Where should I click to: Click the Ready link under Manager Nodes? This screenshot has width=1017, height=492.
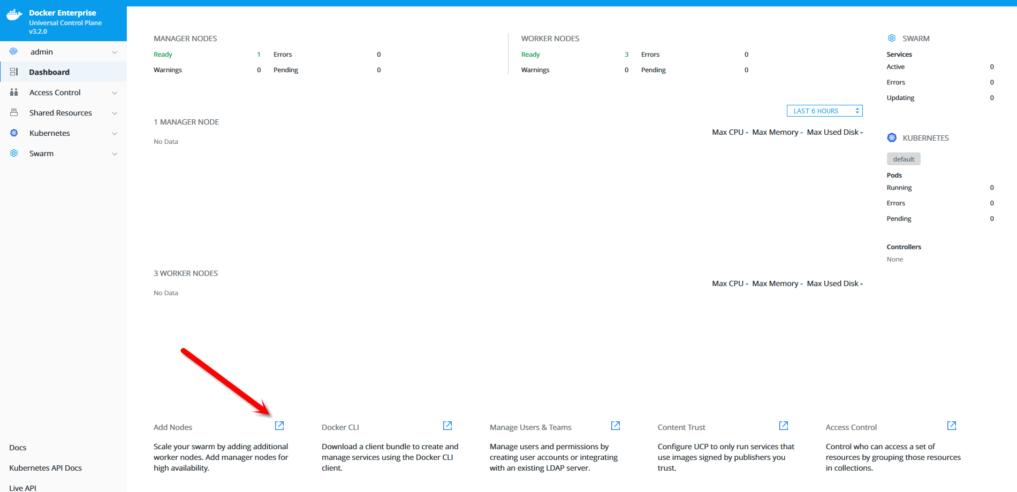163,55
